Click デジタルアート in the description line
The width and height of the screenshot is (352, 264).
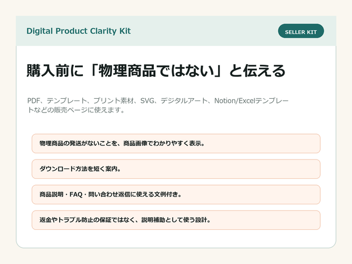pyautogui.click(x=184, y=101)
